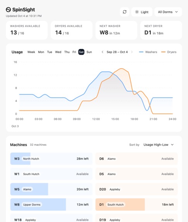Select the Tue usage tab
This screenshot has width=188, height=222.
pos(50,52)
